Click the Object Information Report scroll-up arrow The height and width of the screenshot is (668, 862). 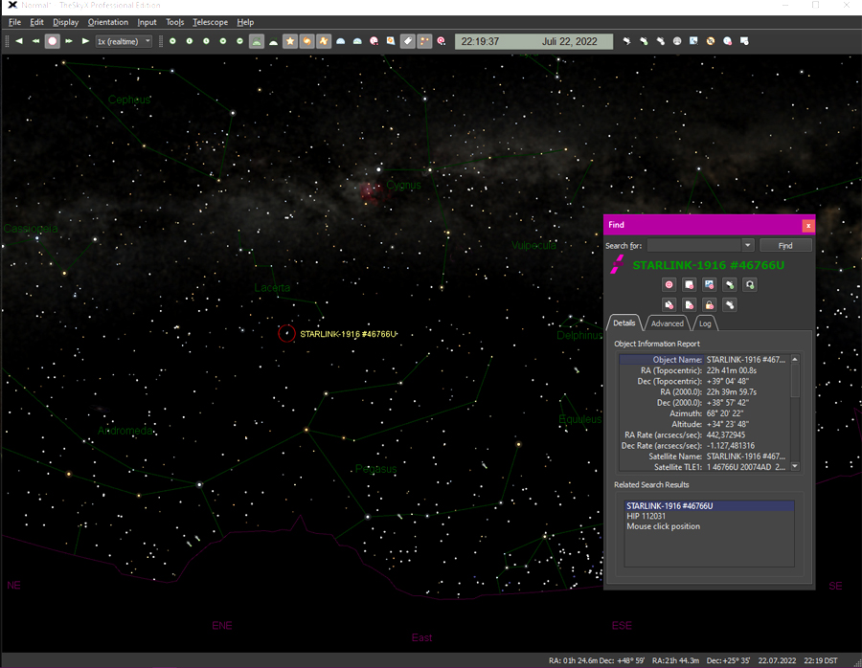coord(795,359)
